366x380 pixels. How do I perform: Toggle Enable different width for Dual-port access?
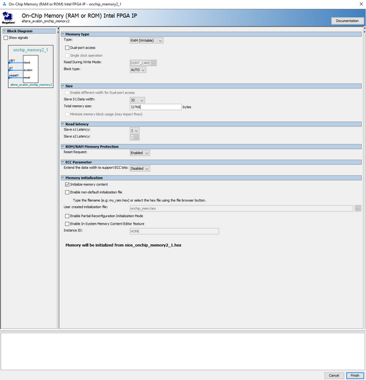(67, 93)
